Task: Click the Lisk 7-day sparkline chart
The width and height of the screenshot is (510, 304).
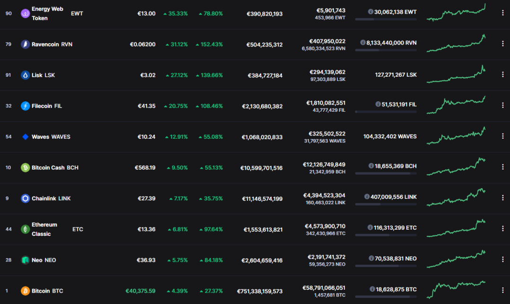Action: (456, 74)
